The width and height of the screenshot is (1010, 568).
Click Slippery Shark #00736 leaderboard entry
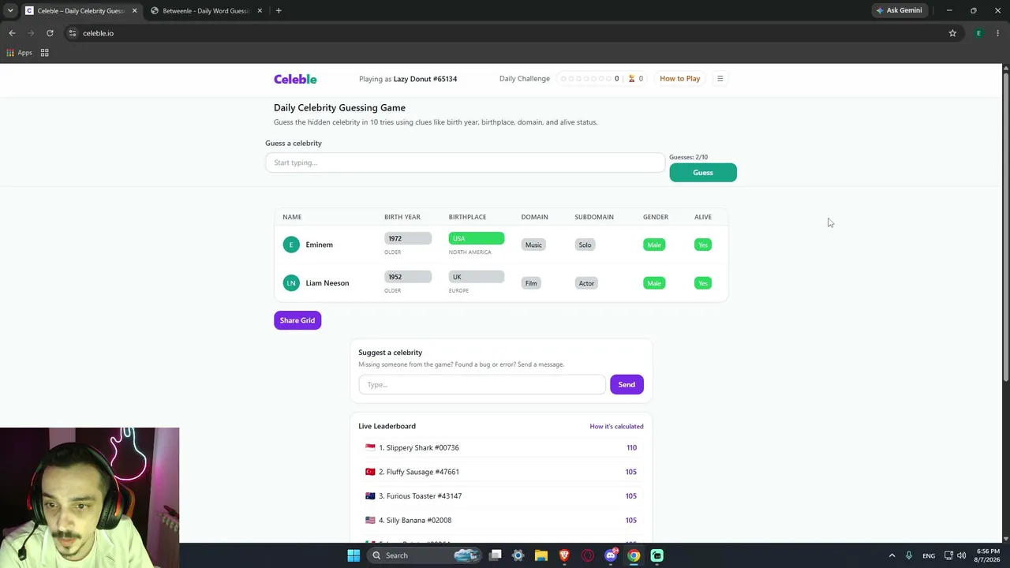pos(501,447)
